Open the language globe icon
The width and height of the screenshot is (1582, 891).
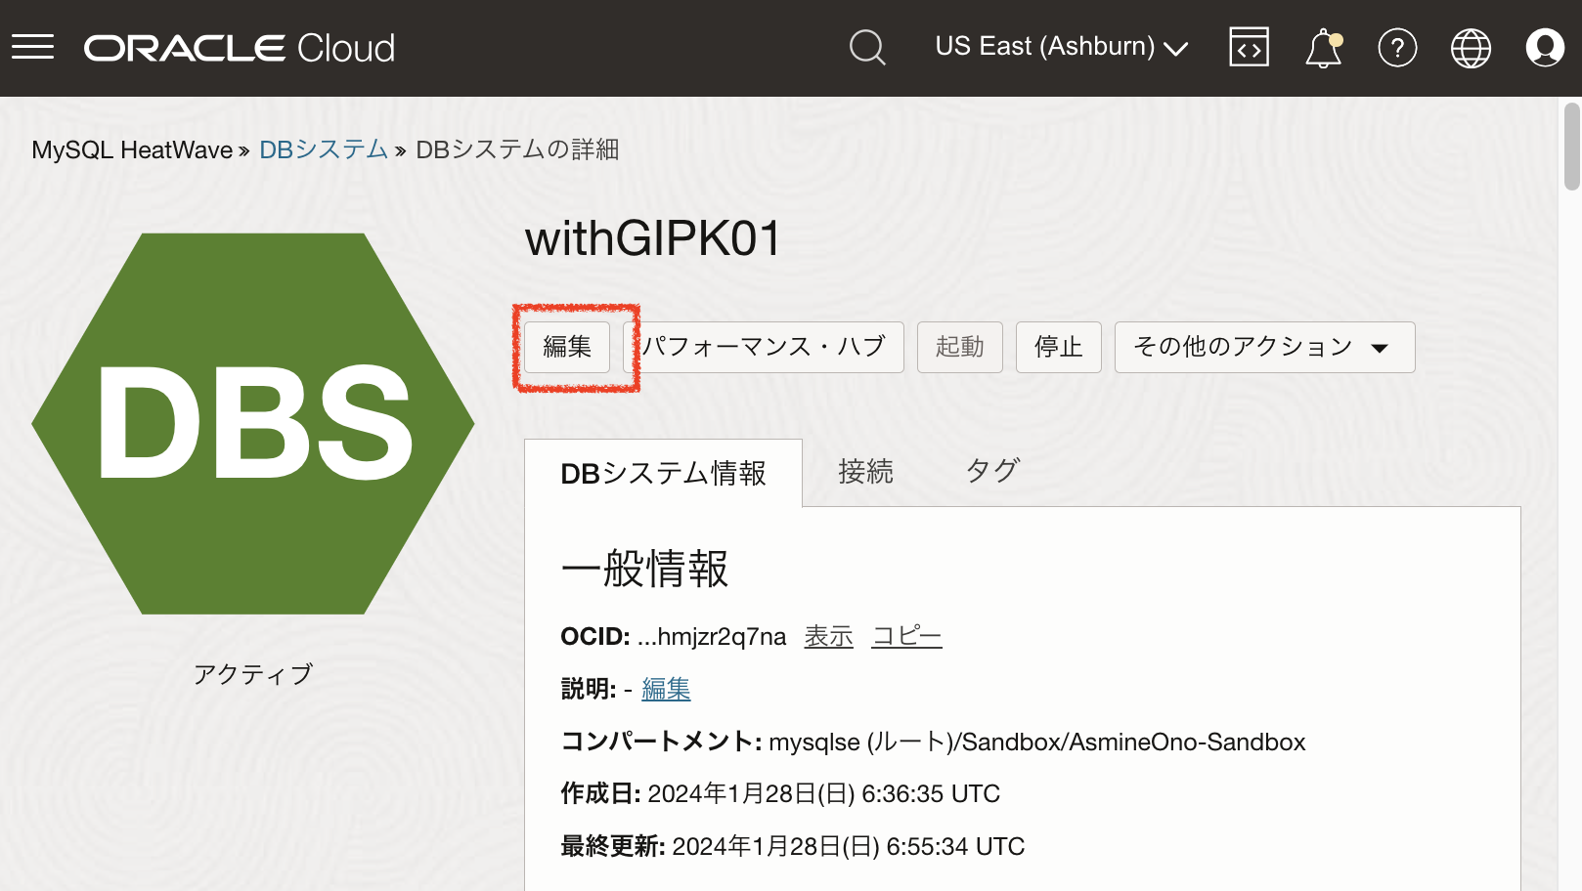pos(1471,48)
